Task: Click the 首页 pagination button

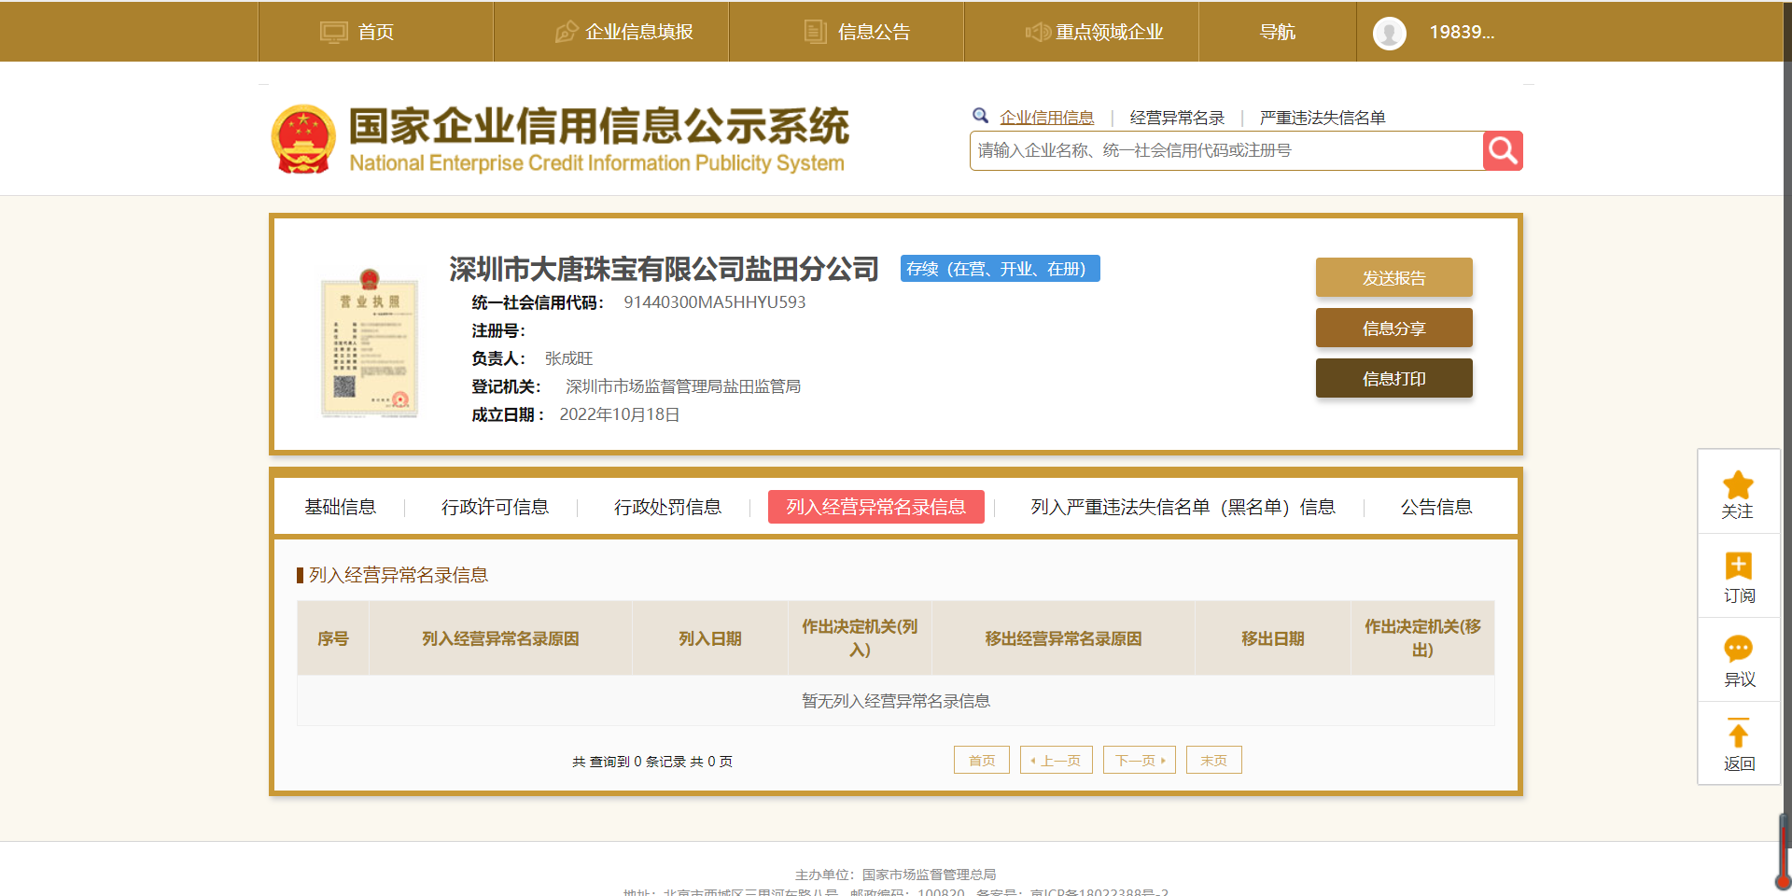Action: (982, 760)
